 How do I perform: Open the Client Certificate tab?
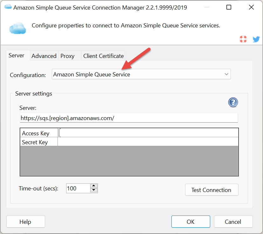pos(103,56)
